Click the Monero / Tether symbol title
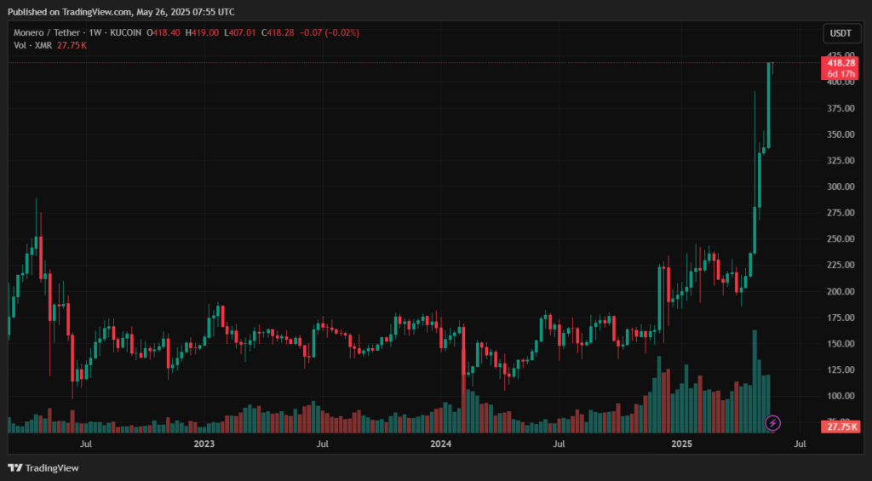Viewport: 872px width, 481px height. pyautogui.click(x=47, y=32)
